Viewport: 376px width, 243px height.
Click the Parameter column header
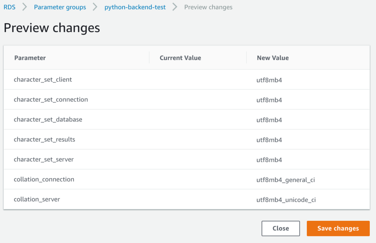pyautogui.click(x=30, y=58)
